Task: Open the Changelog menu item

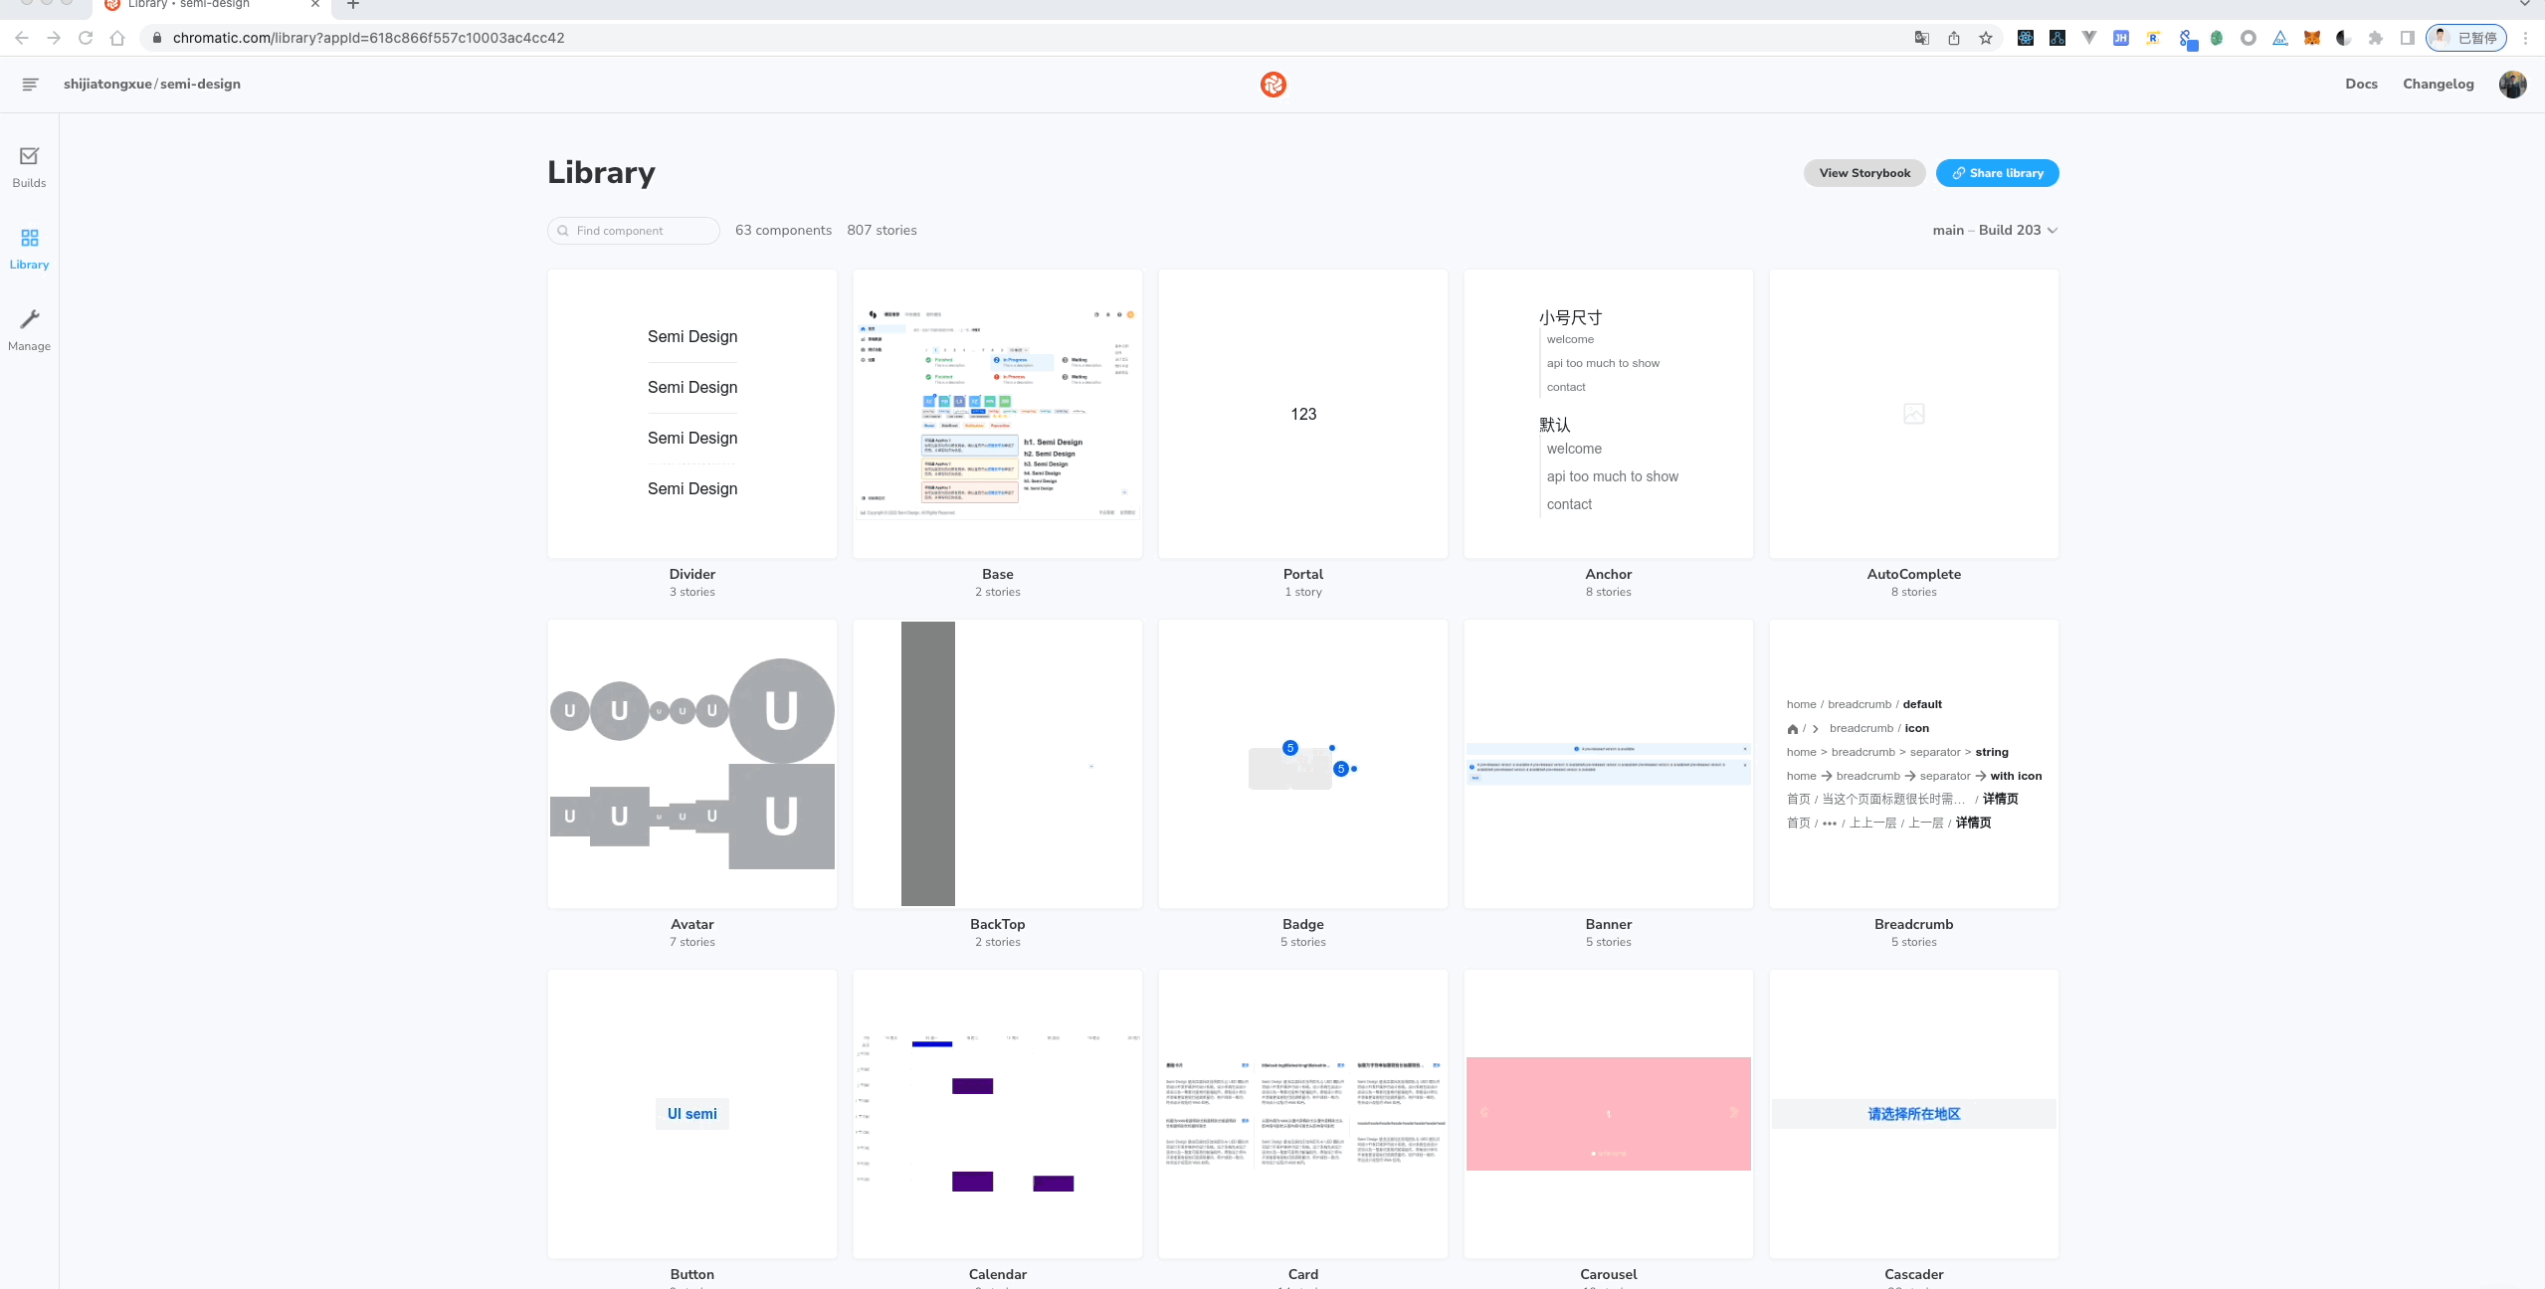Action: (2438, 84)
